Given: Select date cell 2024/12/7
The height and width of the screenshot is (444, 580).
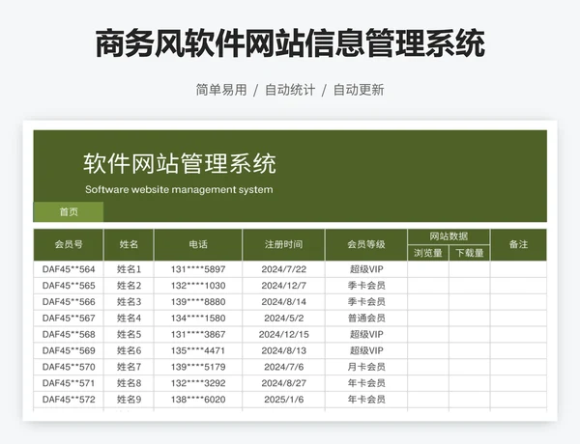Looking at the screenshot, I should coord(283,286).
